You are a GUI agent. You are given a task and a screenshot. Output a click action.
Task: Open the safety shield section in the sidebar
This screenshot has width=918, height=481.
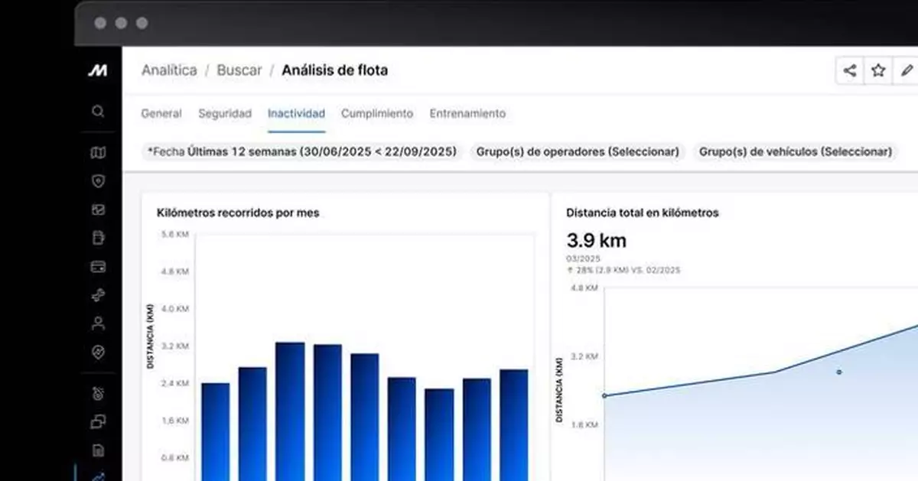pyautogui.click(x=98, y=181)
